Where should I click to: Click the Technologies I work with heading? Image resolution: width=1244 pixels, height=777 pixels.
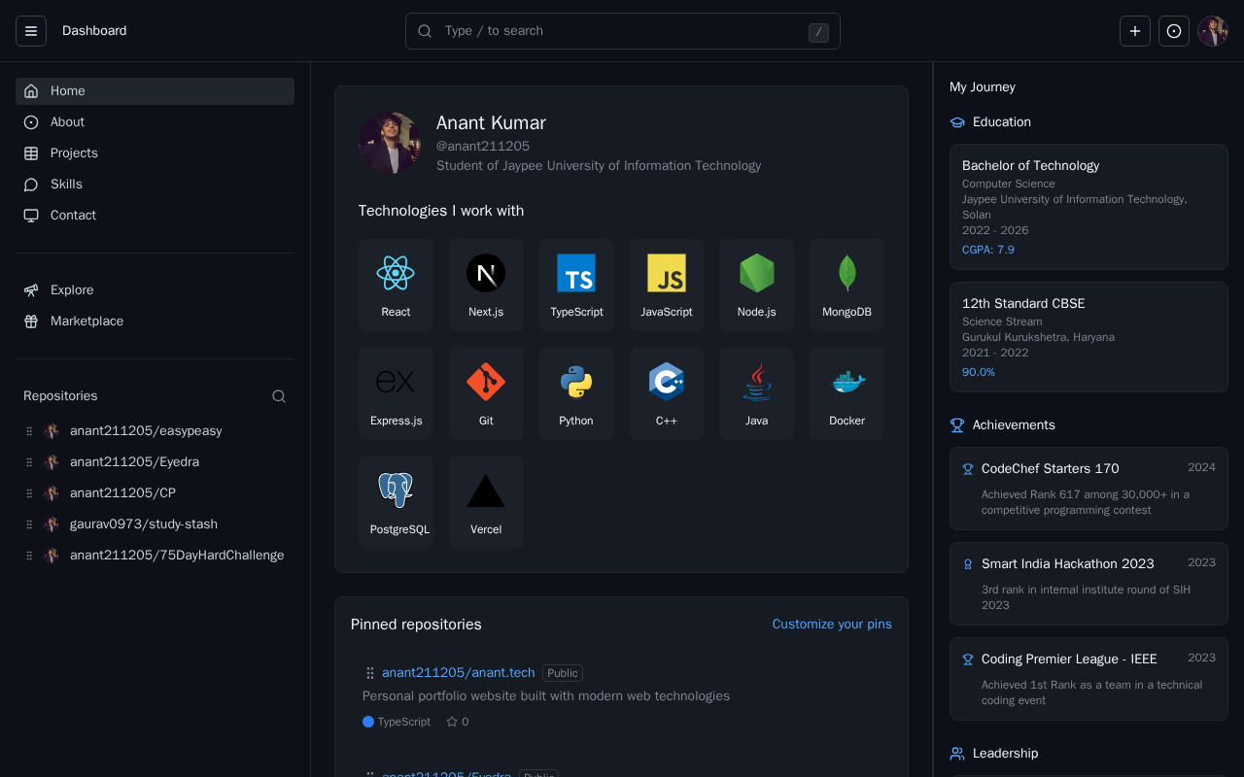tap(441, 211)
